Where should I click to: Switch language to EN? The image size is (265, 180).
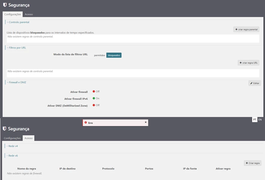(x=260, y=119)
